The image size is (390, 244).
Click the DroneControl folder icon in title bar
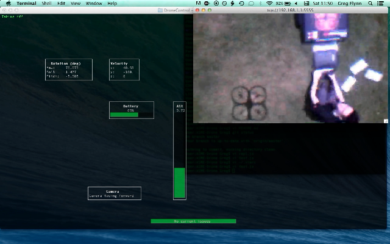(160, 10)
